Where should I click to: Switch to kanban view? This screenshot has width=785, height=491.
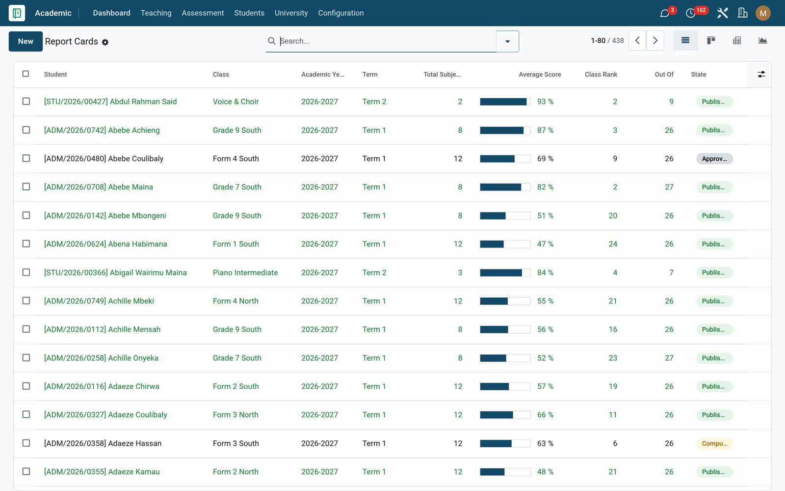[711, 41]
